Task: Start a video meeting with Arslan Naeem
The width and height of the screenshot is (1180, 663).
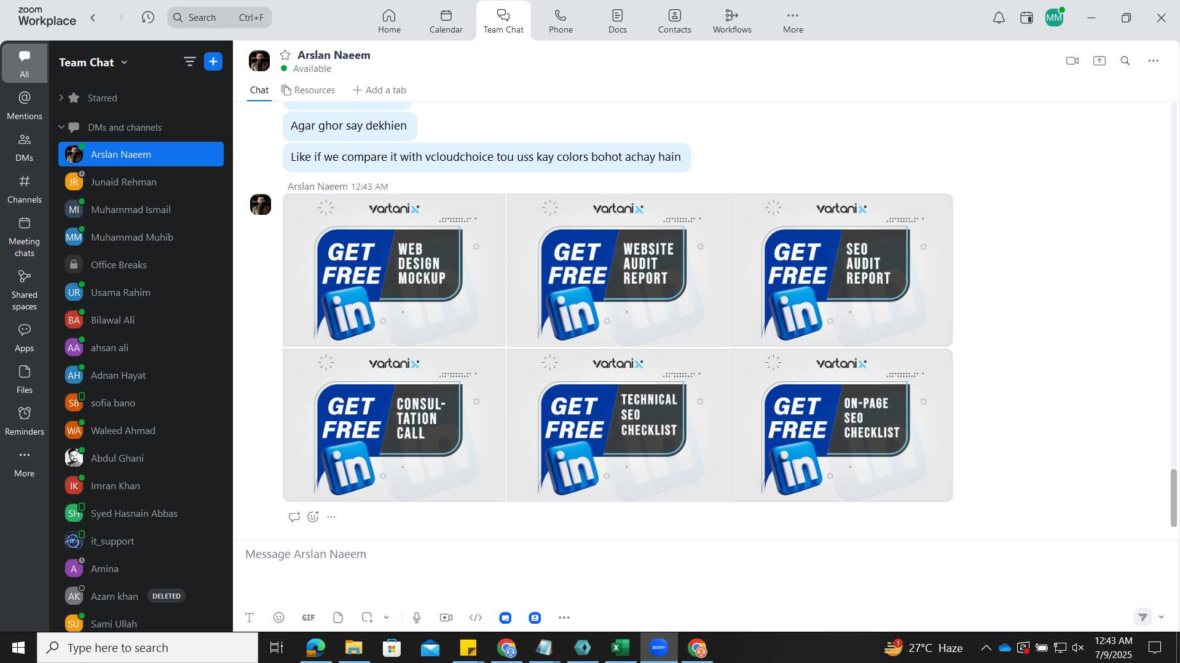Action: (x=1072, y=61)
